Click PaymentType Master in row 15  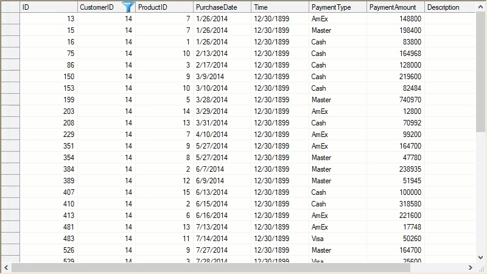(338, 30)
